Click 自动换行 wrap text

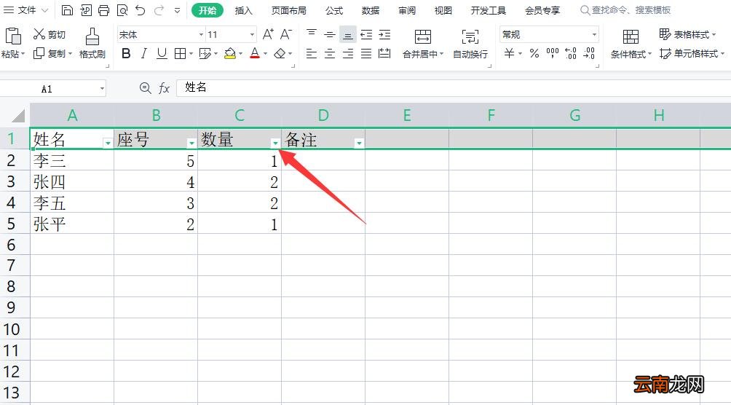[470, 44]
